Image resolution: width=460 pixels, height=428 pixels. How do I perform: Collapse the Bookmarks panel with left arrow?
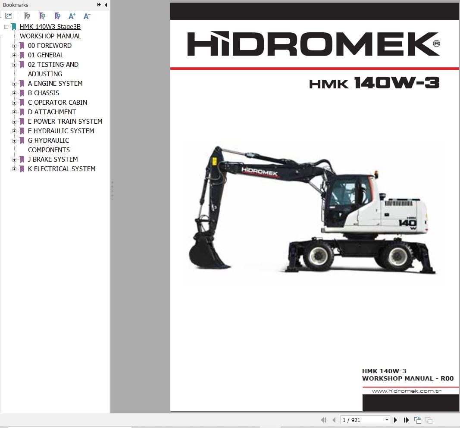click(106, 5)
